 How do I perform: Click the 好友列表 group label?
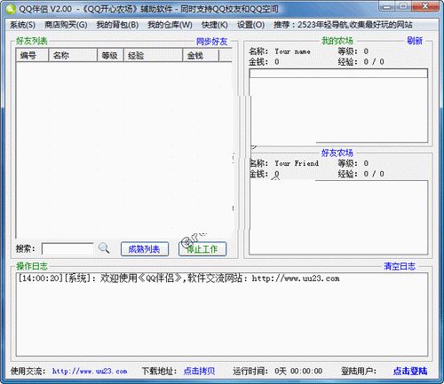[32, 41]
